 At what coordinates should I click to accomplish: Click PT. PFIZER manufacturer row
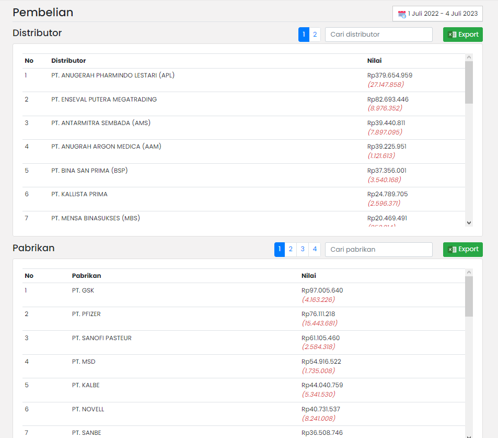tap(86, 314)
